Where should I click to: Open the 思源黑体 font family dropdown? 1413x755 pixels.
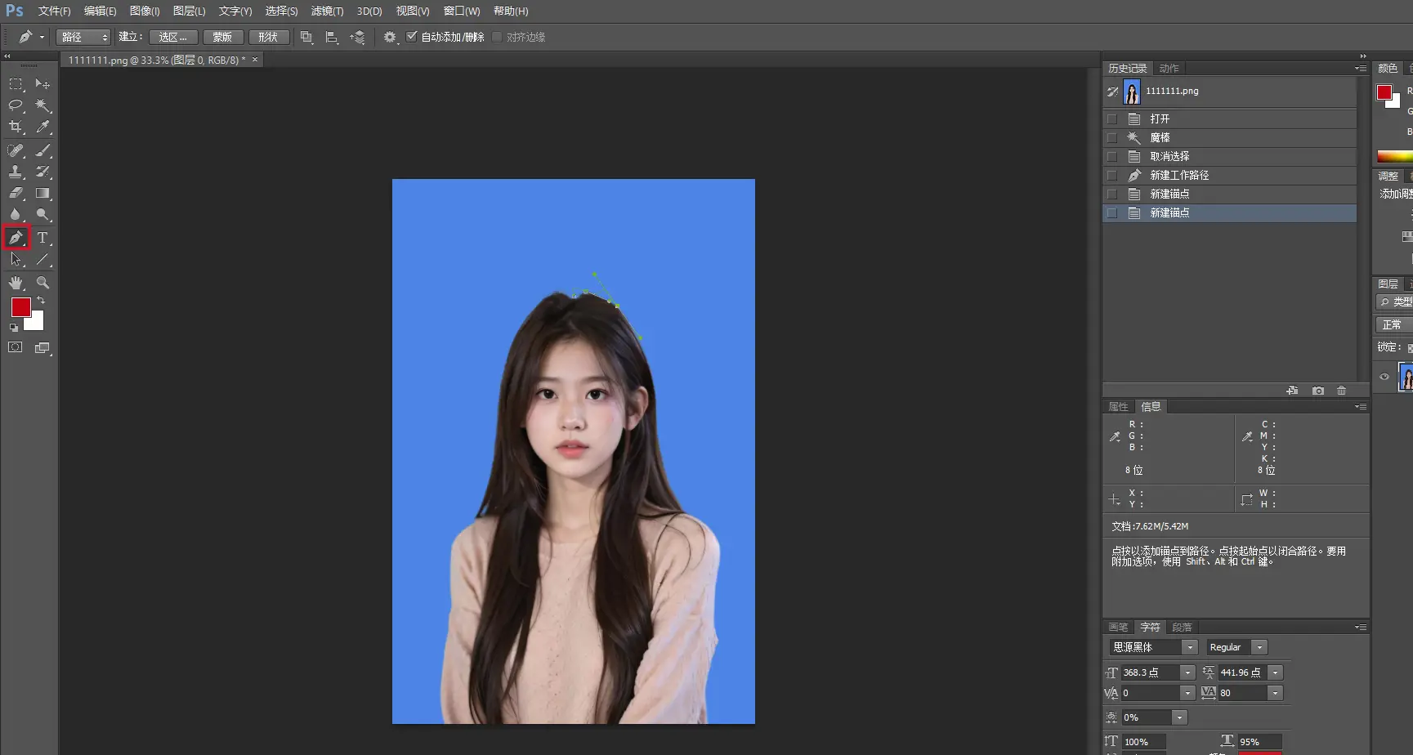pyautogui.click(x=1190, y=647)
